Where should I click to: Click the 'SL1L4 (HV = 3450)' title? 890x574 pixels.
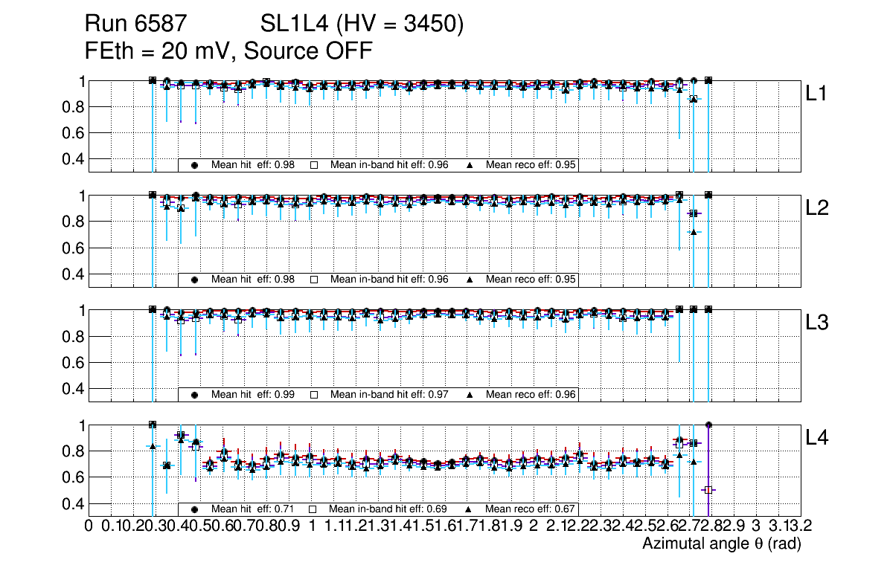(362, 25)
